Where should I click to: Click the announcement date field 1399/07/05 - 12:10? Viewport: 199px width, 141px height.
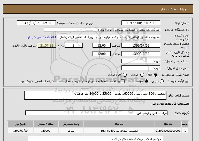(x=36, y=23)
